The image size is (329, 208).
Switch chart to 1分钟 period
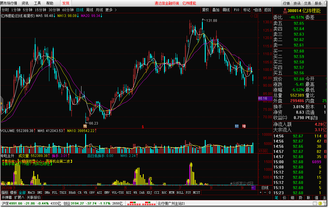point(16,10)
